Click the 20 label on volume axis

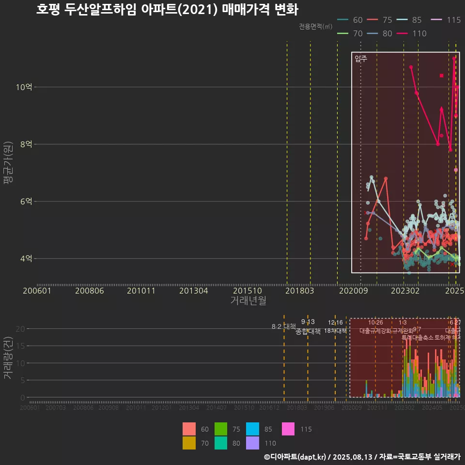tap(20, 329)
